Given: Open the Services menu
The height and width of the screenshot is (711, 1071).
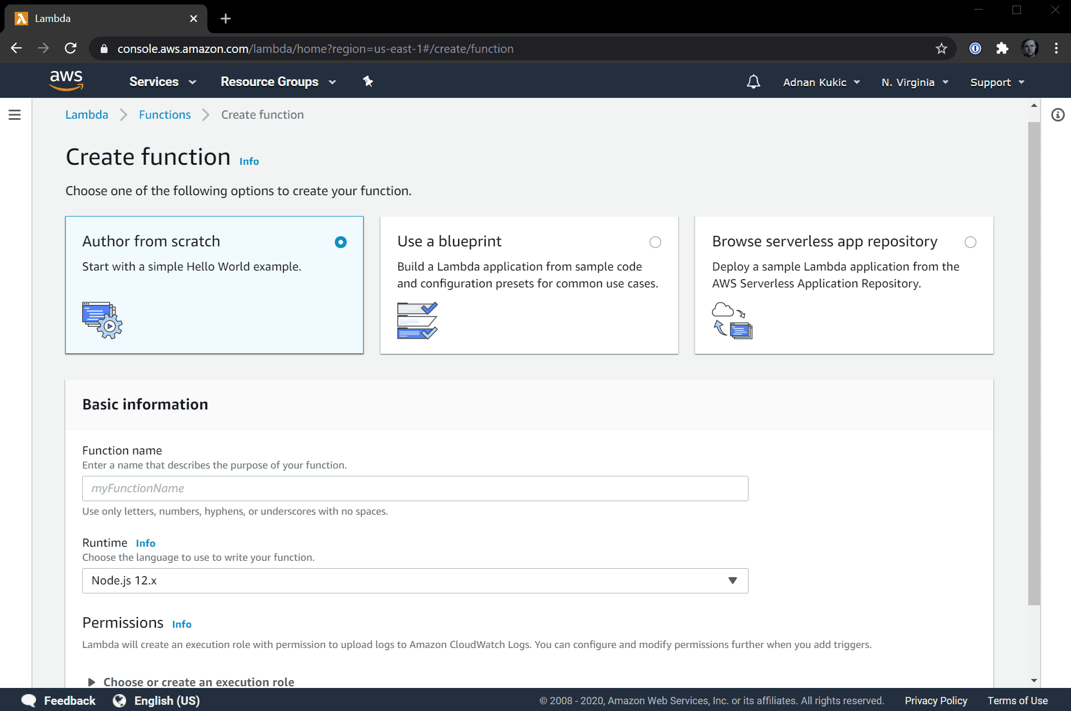Looking at the screenshot, I should coord(162,82).
